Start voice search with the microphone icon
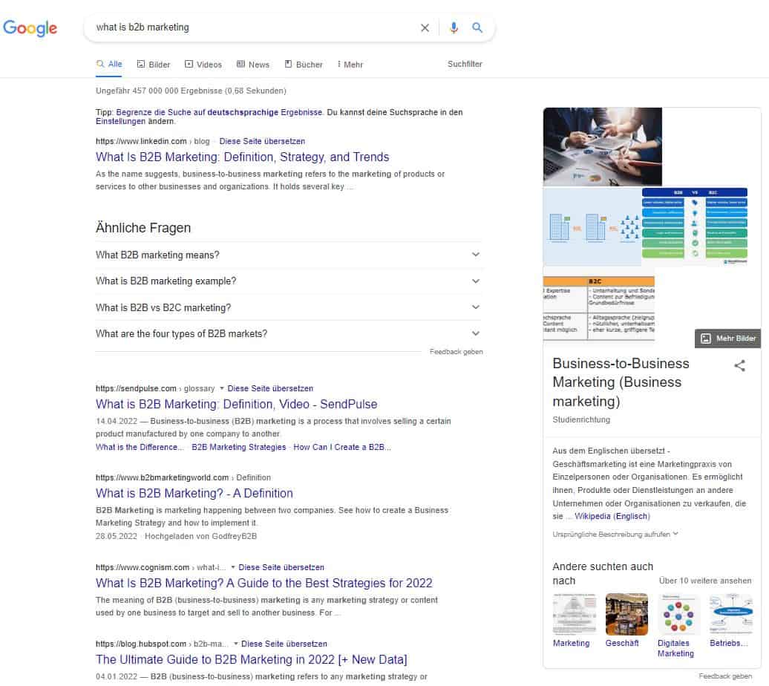This screenshot has height=686, width=769. [454, 28]
